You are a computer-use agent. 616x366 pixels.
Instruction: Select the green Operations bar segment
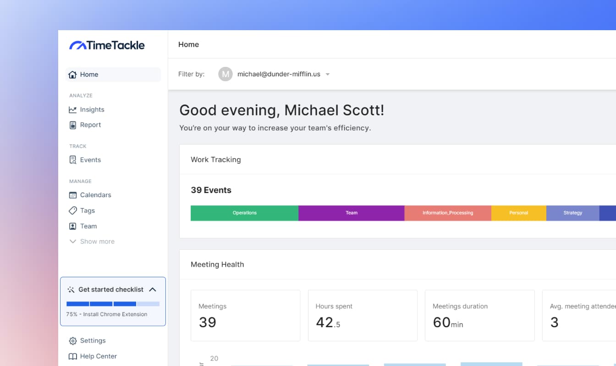(244, 213)
